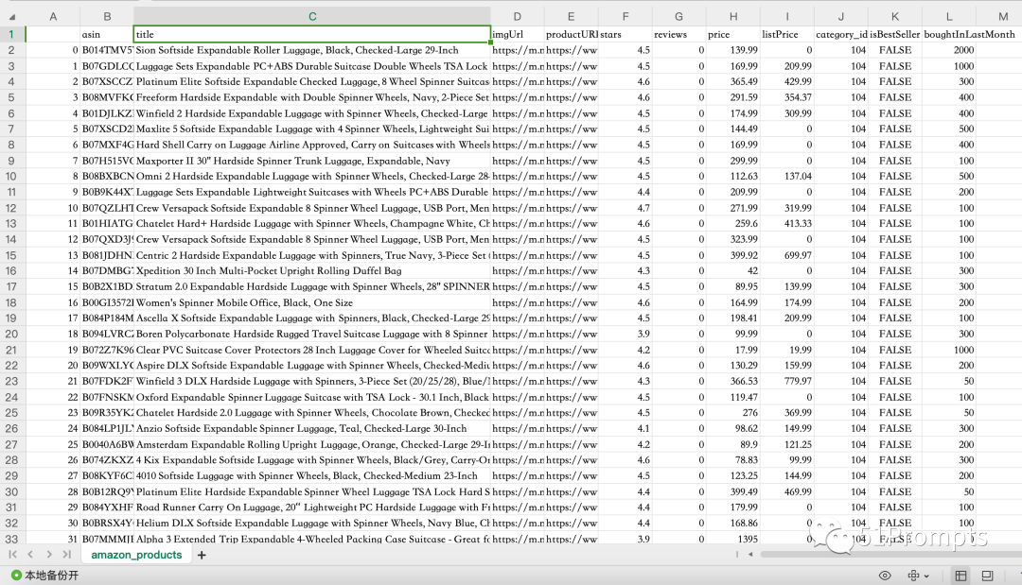Open reading mode crosshair dropdown

coord(918,576)
